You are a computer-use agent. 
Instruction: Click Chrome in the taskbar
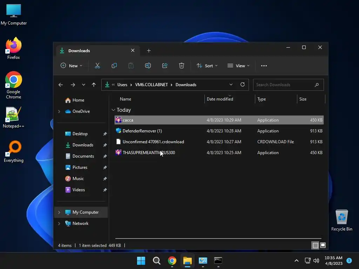172,261
